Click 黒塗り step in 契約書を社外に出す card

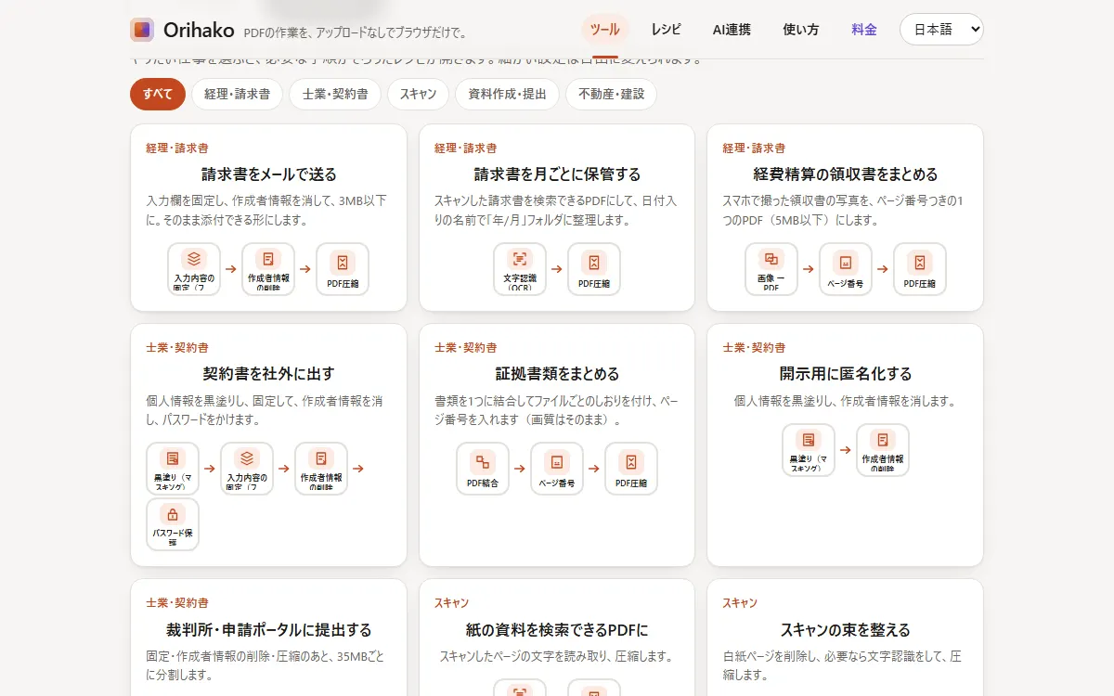[173, 469]
